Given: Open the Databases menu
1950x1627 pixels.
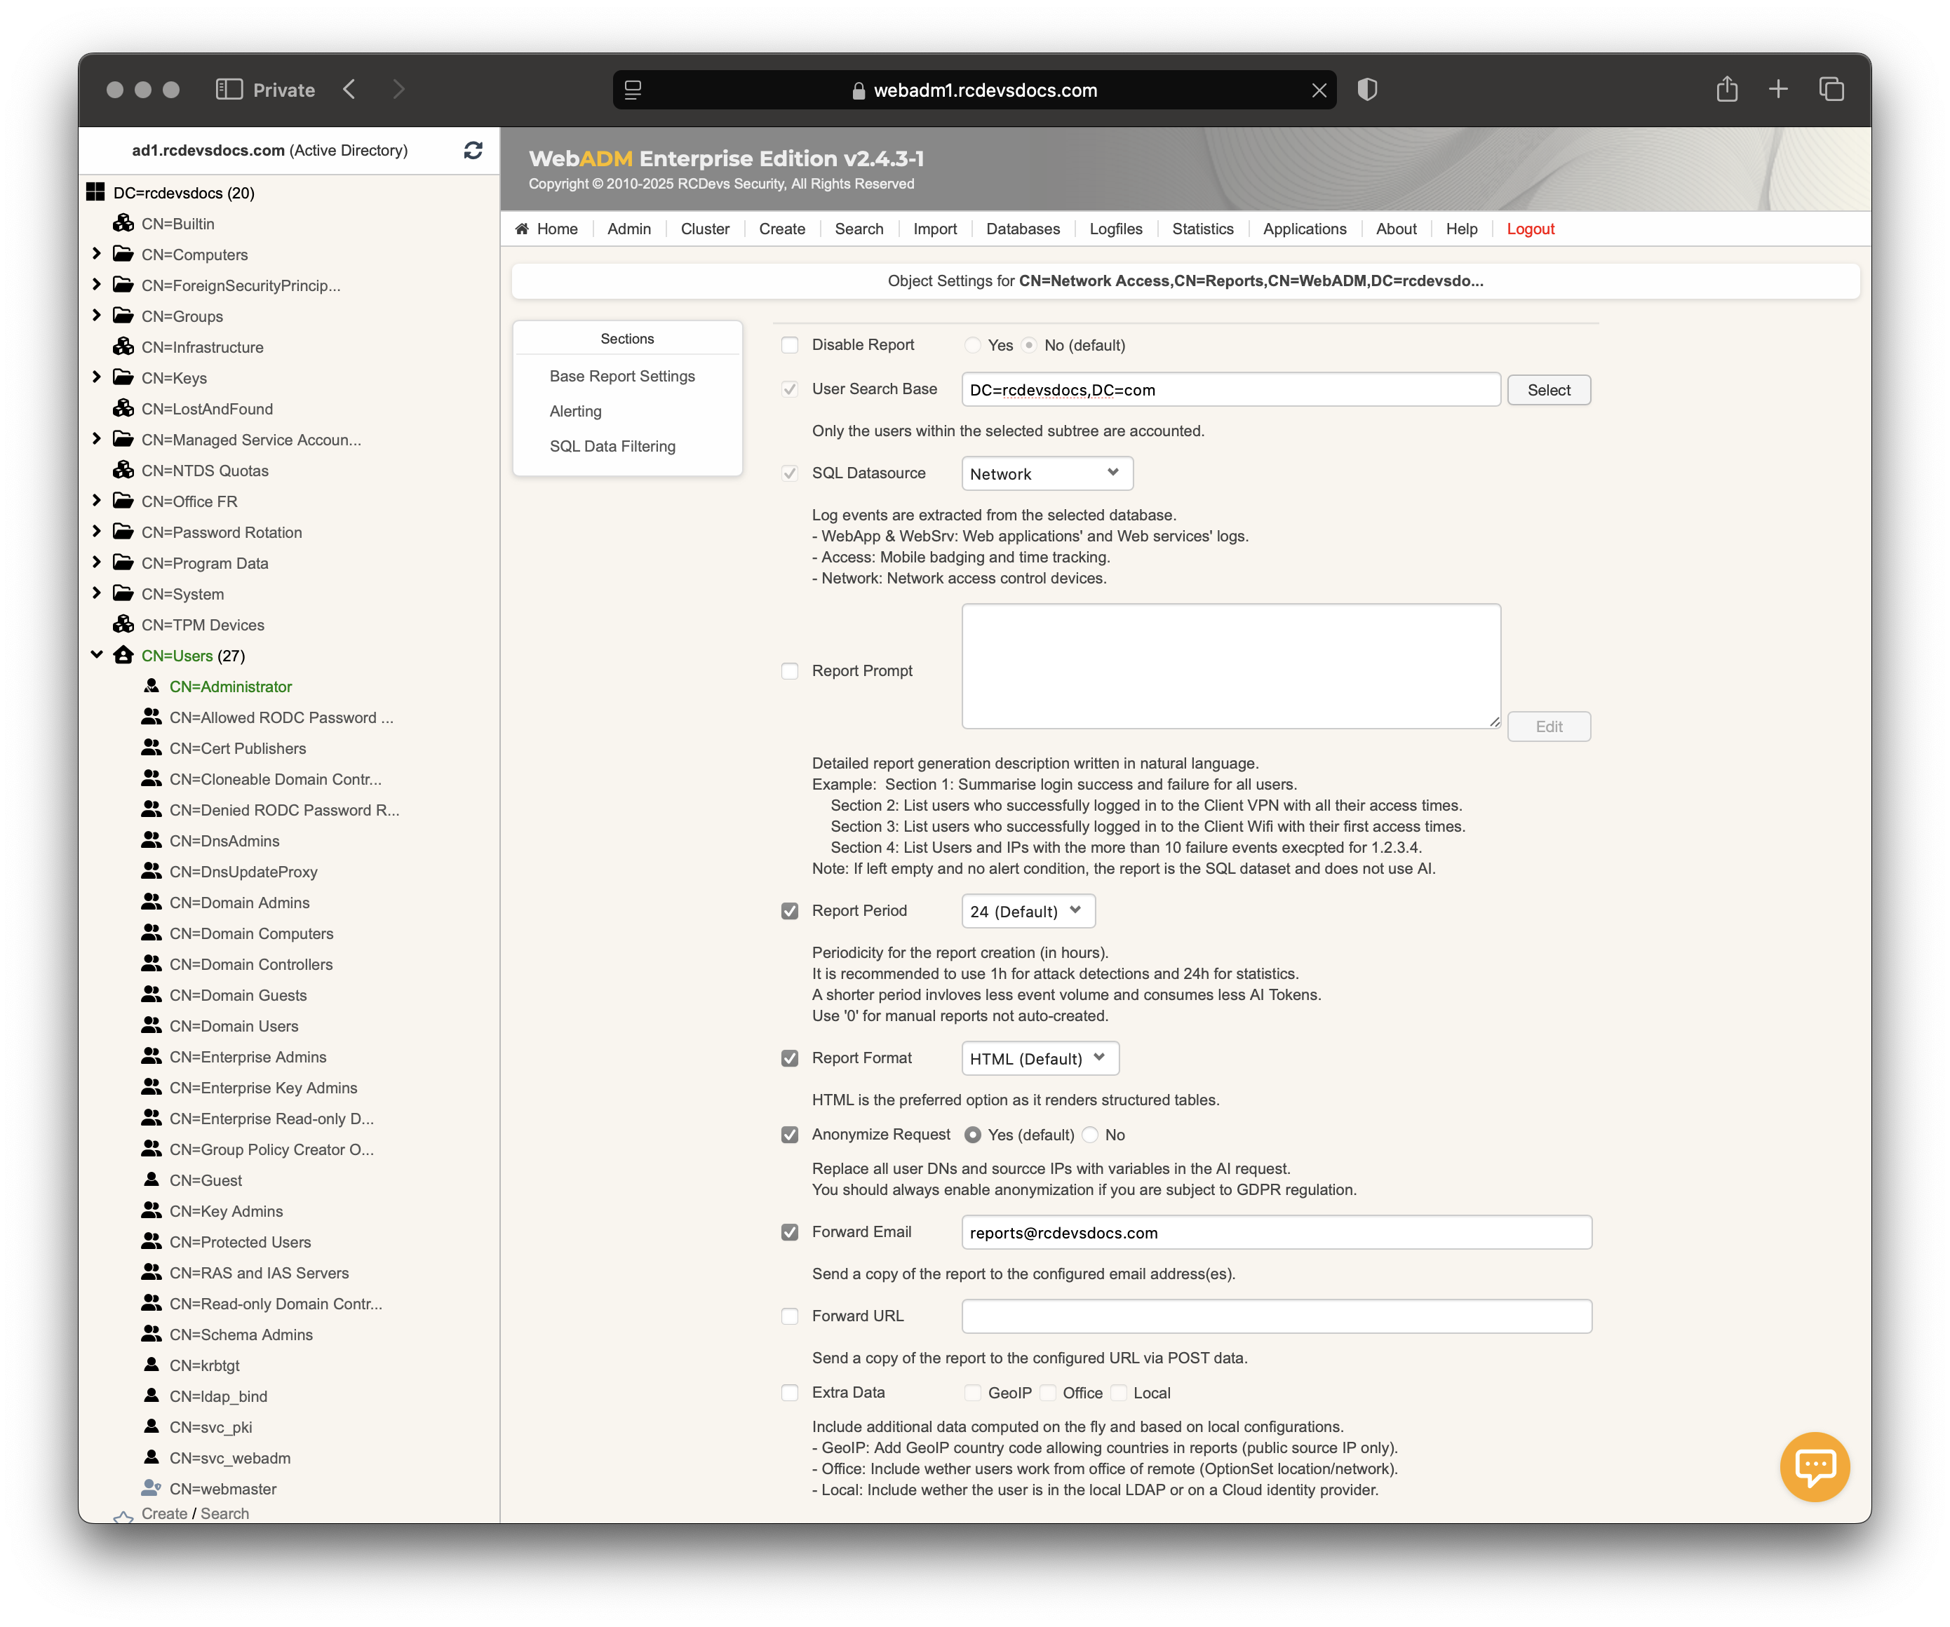Looking at the screenshot, I should [1023, 229].
